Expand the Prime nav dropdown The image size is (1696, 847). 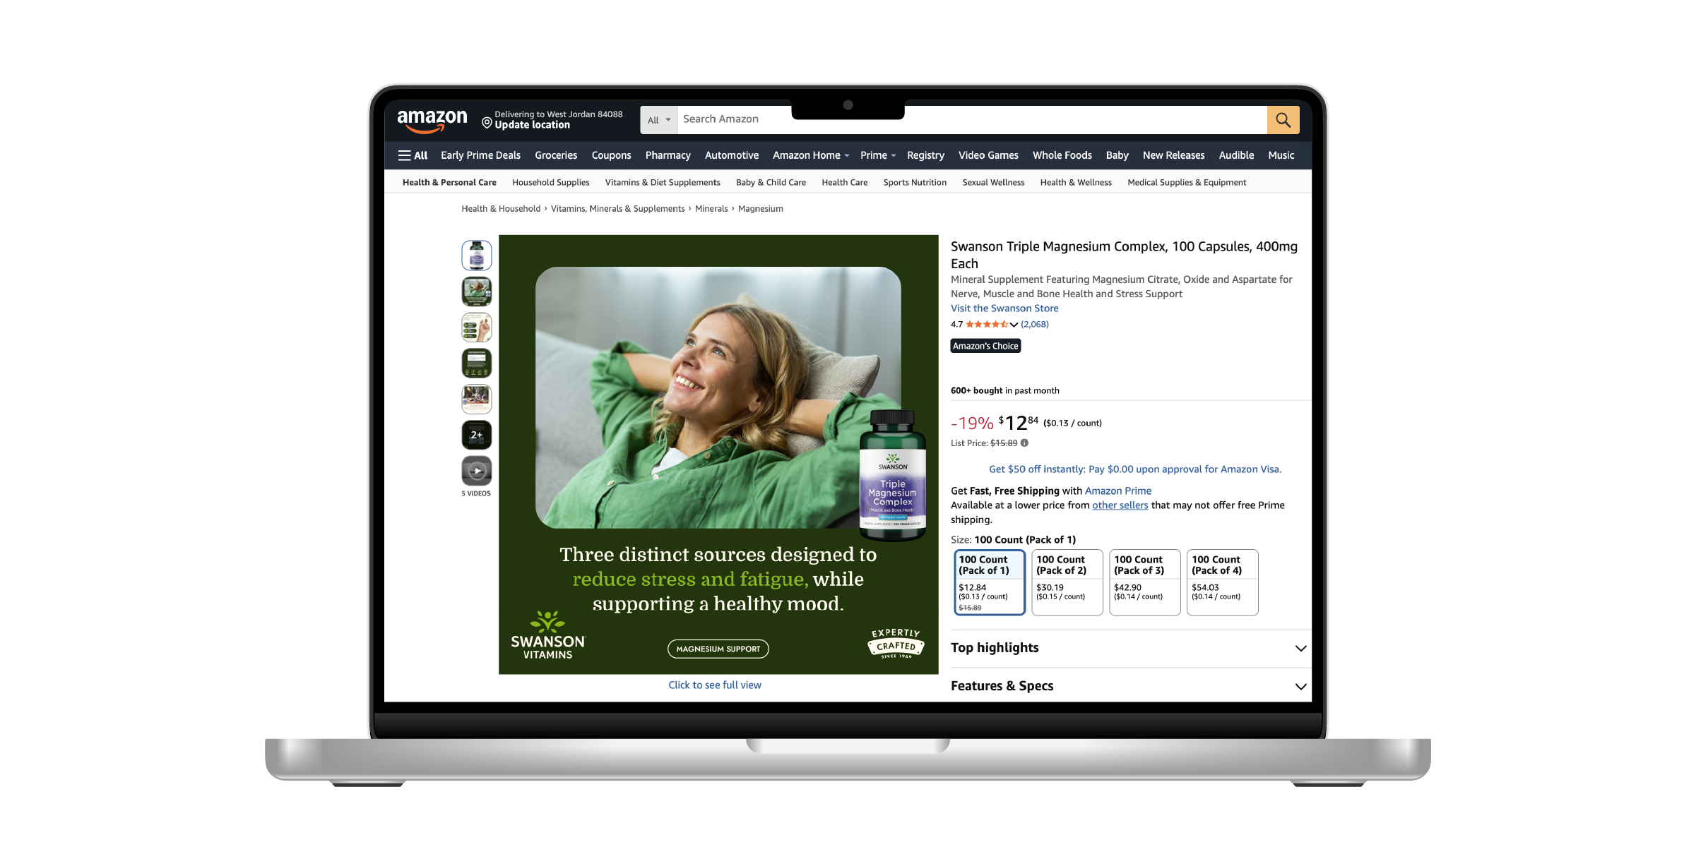878,155
